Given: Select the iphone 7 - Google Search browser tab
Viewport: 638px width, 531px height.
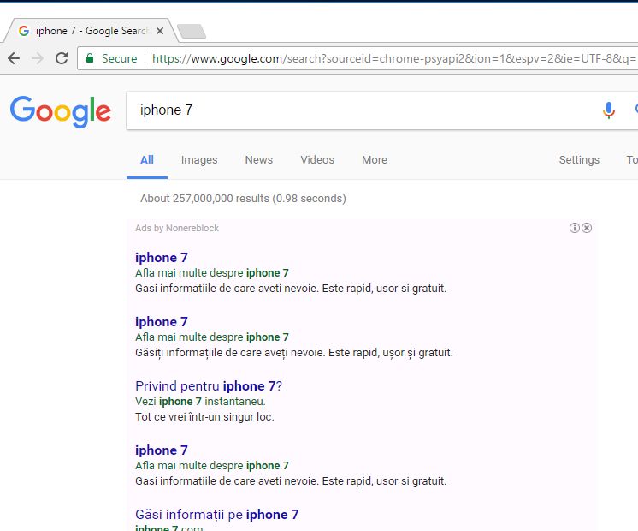Looking at the screenshot, I should (x=91, y=31).
